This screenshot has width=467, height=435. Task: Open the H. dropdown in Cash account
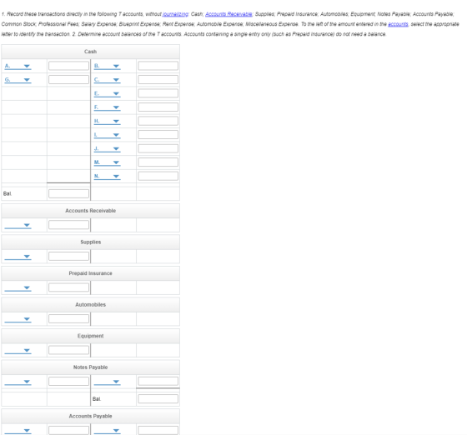pyautogui.click(x=108, y=121)
